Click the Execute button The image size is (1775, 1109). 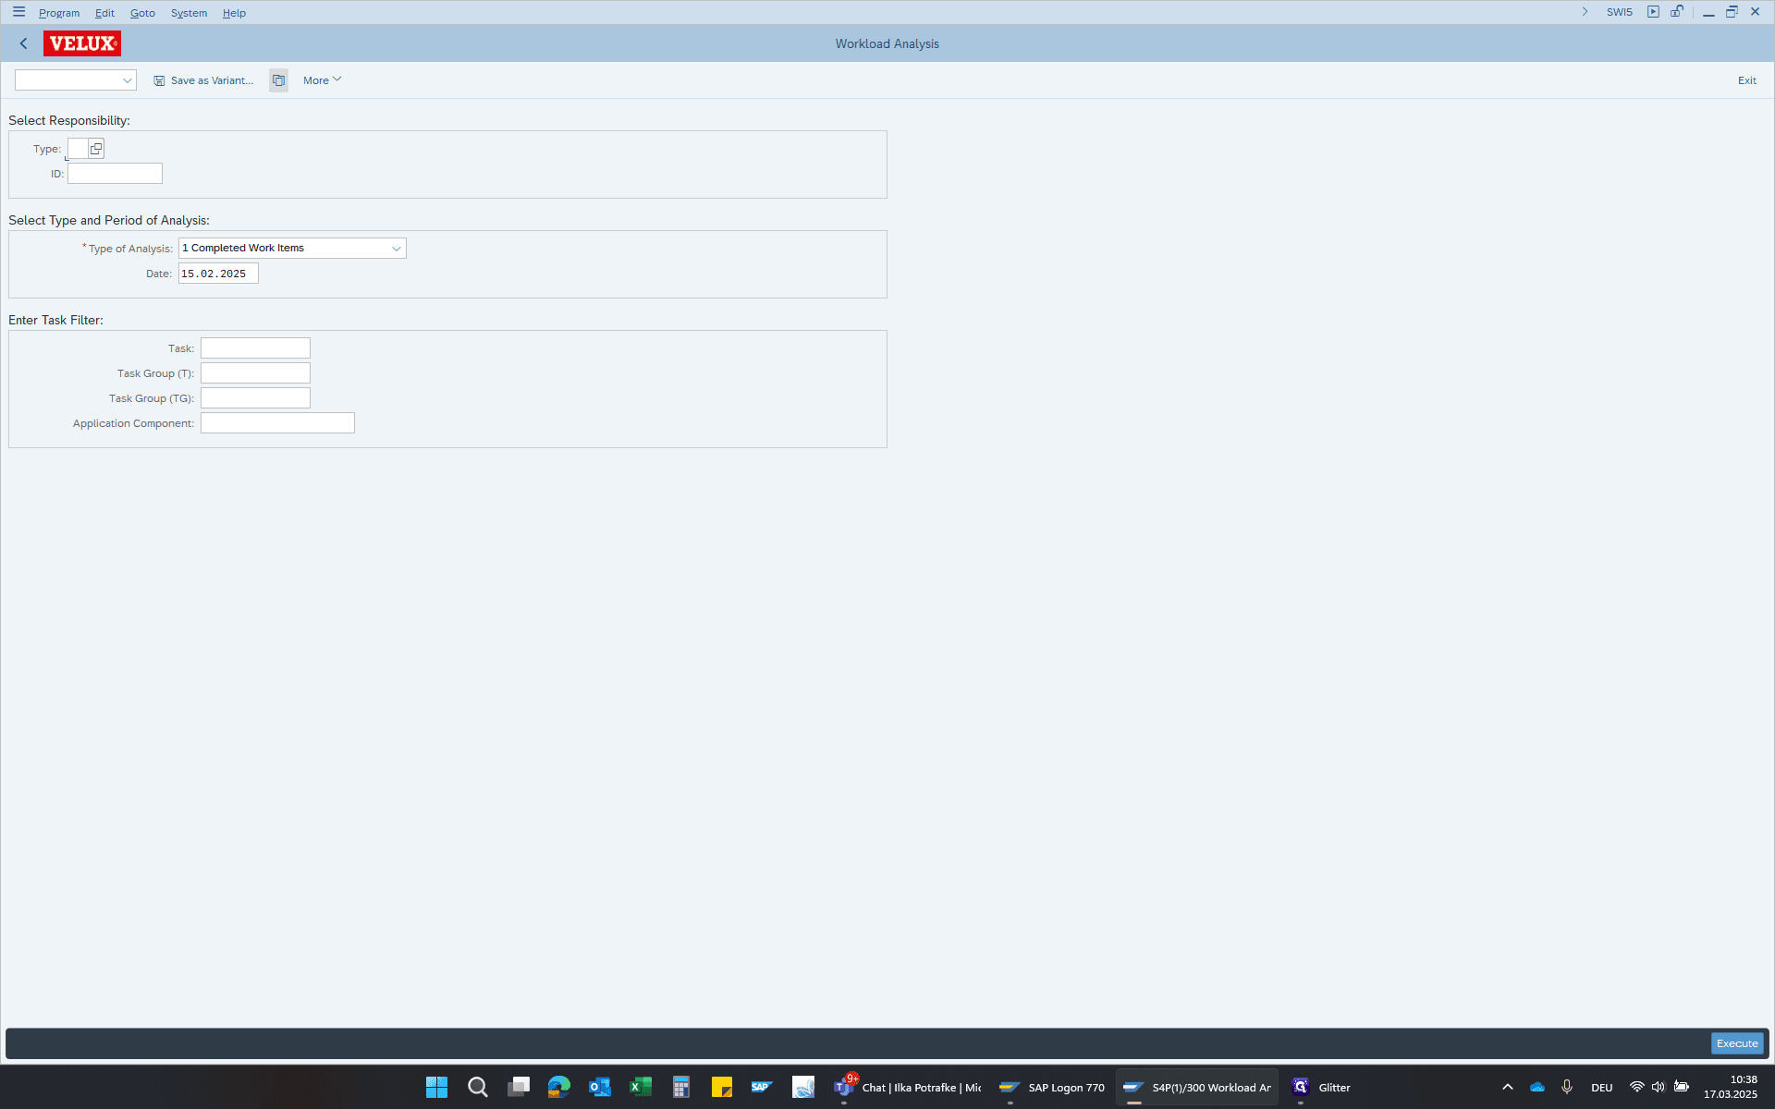[x=1737, y=1043]
